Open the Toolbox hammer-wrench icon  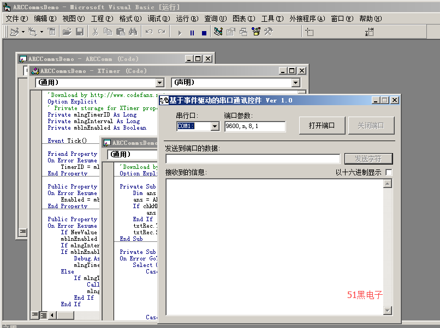(268, 32)
